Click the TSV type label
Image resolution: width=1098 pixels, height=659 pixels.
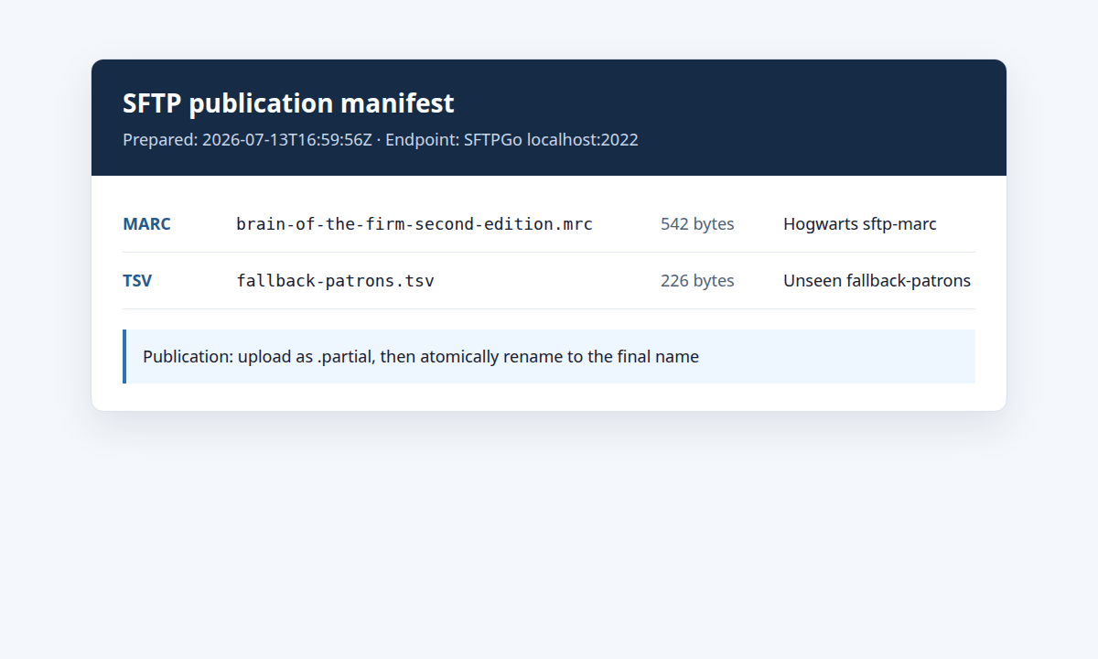(x=137, y=281)
